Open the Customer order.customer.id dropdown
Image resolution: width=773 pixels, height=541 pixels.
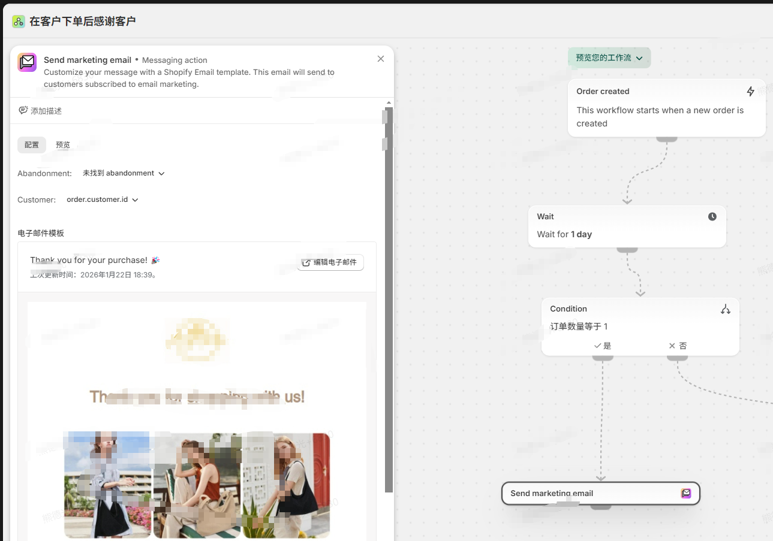coord(103,200)
